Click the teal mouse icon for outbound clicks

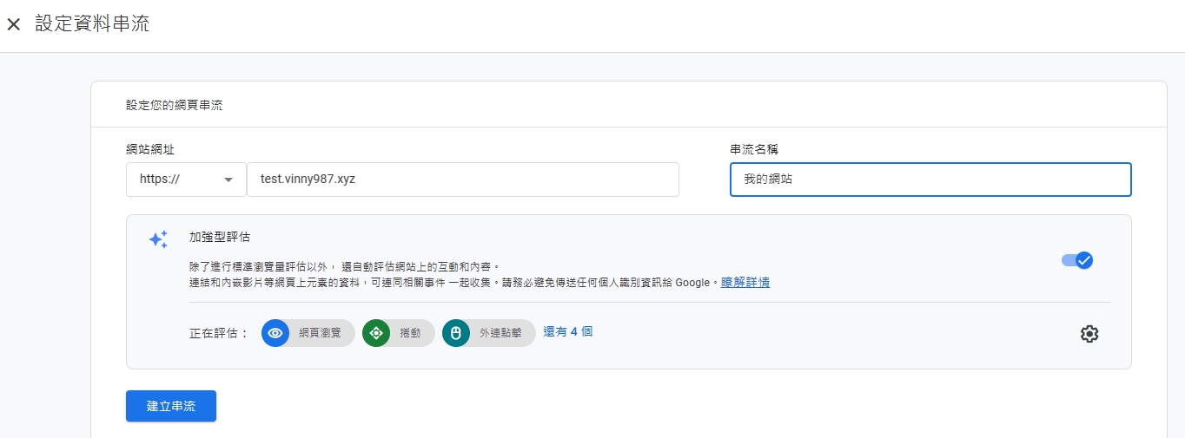pyautogui.click(x=456, y=333)
